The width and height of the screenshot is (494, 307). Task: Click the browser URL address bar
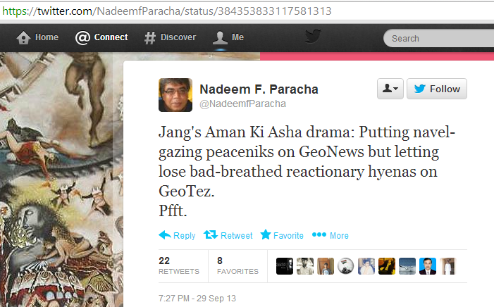pos(247,11)
